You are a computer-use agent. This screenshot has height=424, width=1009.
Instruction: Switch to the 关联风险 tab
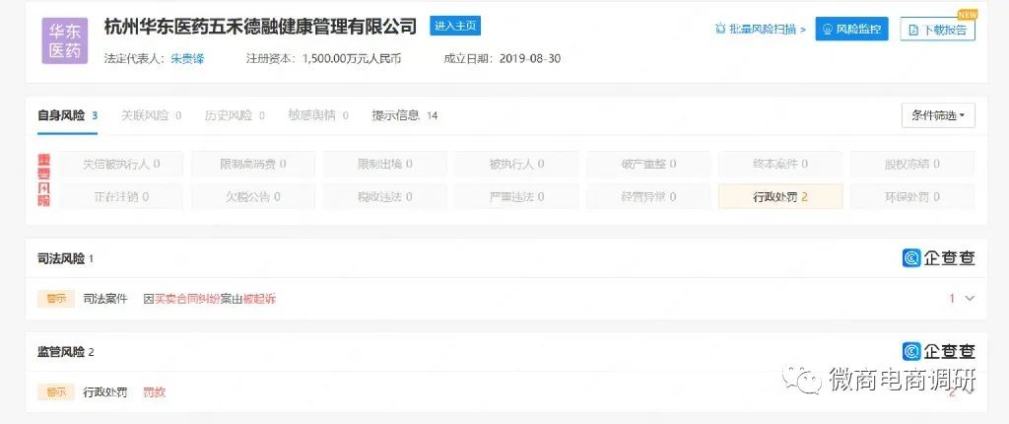[x=151, y=116]
